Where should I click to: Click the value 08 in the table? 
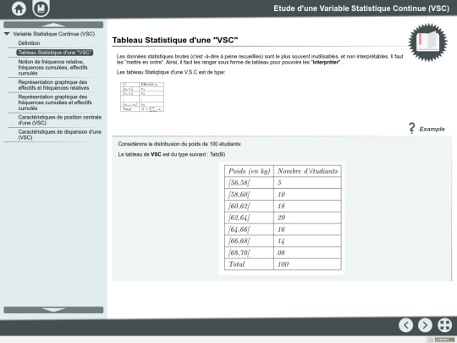coord(281,253)
